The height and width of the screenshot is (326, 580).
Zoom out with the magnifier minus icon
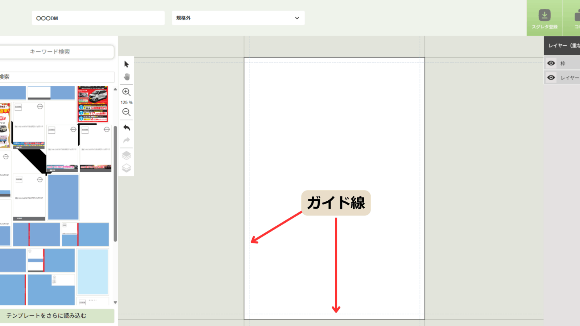pyautogui.click(x=126, y=112)
